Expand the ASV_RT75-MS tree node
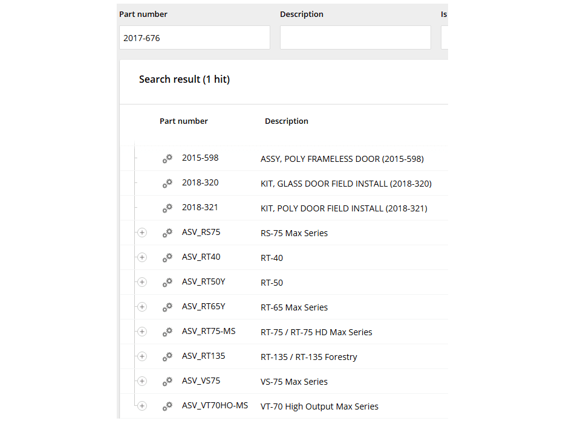Image resolution: width=566 pixels, height=424 pixels. tap(142, 332)
